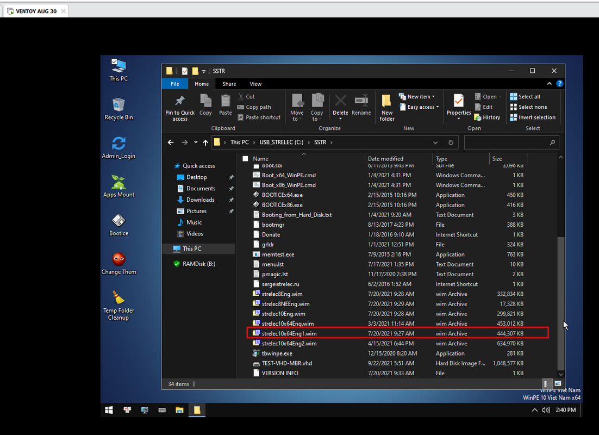Screen dimensions: 599x435
Task: Open This PC desktop icon
Action: [x=118, y=70]
